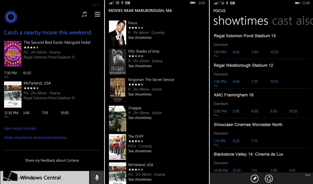Open the Fifty Shades of Grey poster
The height and width of the screenshot is (184, 313).
point(117,62)
